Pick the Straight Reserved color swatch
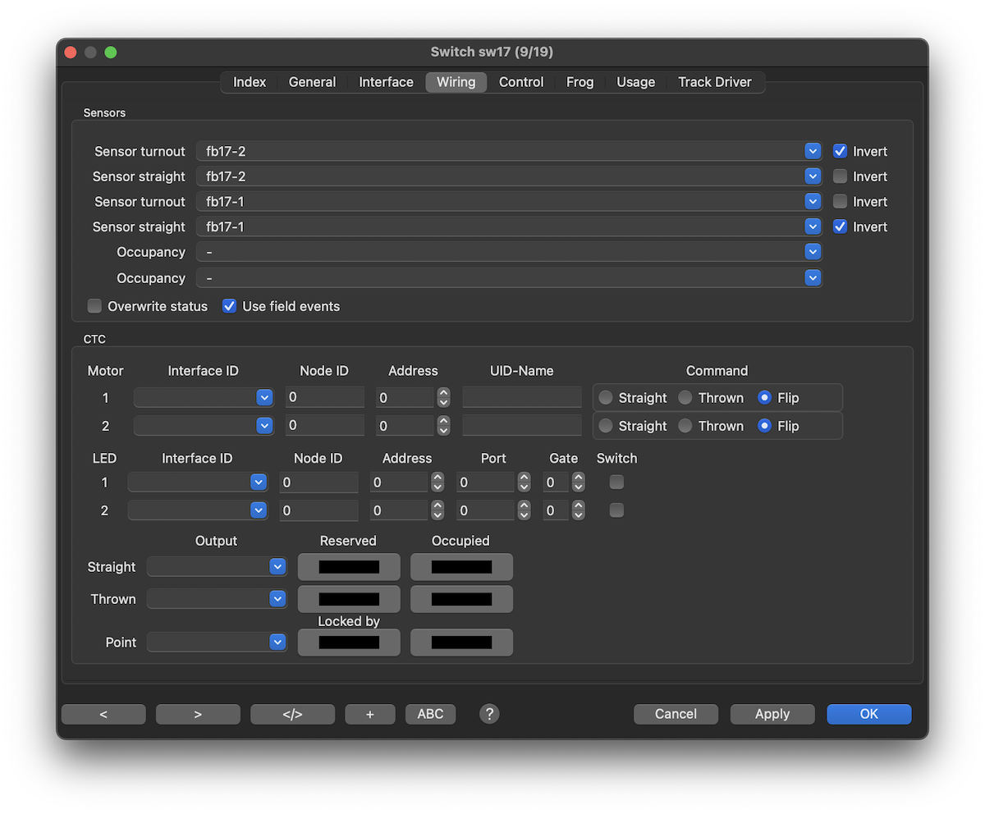Image resolution: width=985 pixels, height=814 pixels. 349,567
